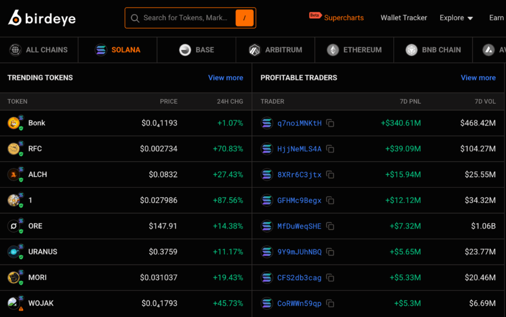Click the Bonk token icon
The image size is (506, 317).
14,123
